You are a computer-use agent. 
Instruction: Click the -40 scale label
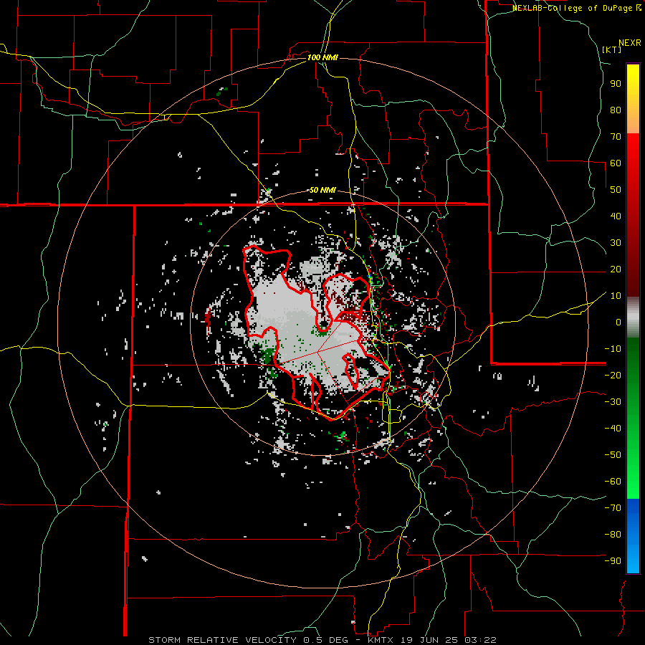(x=613, y=429)
